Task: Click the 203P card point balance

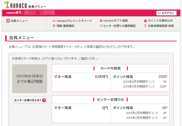Action: (163, 76)
